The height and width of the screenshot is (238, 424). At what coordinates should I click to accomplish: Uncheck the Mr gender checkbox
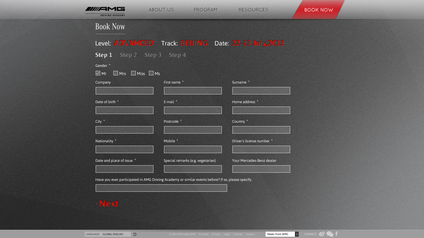pyautogui.click(x=98, y=73)
